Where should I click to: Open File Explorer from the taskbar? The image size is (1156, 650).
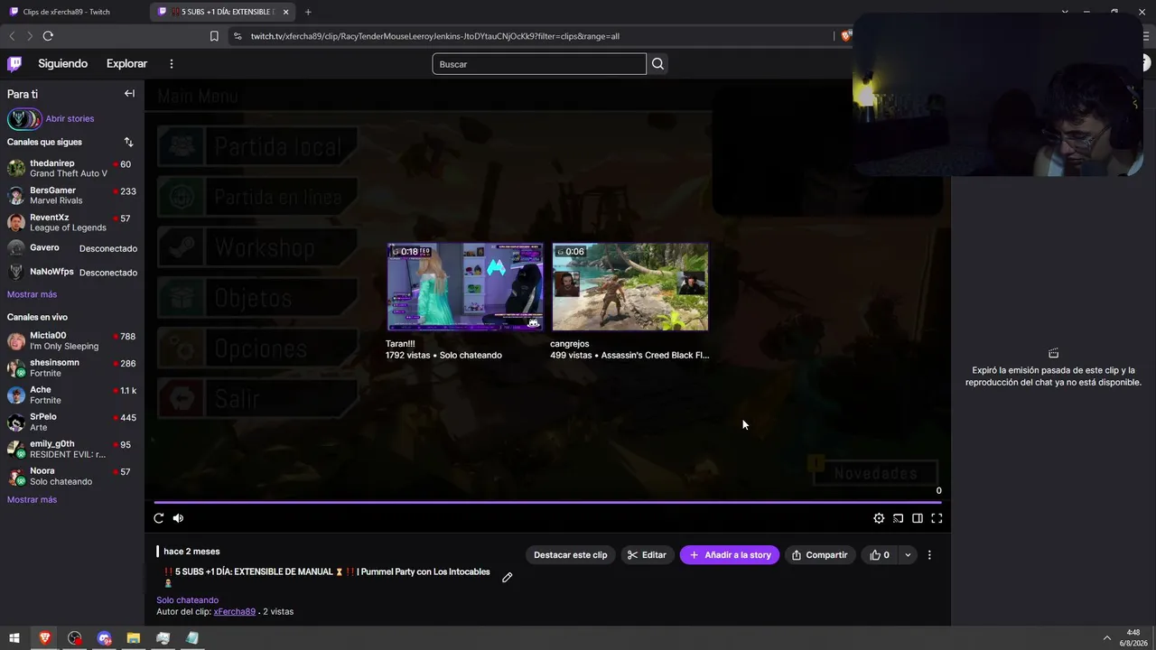(134, 638)
